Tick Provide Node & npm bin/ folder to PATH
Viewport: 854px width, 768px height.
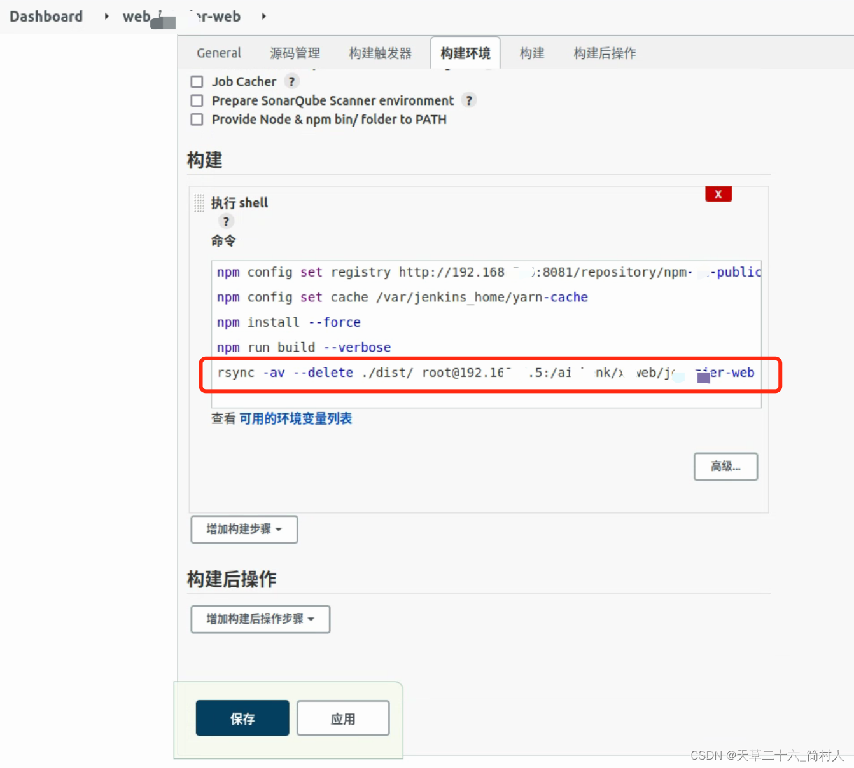197,120
